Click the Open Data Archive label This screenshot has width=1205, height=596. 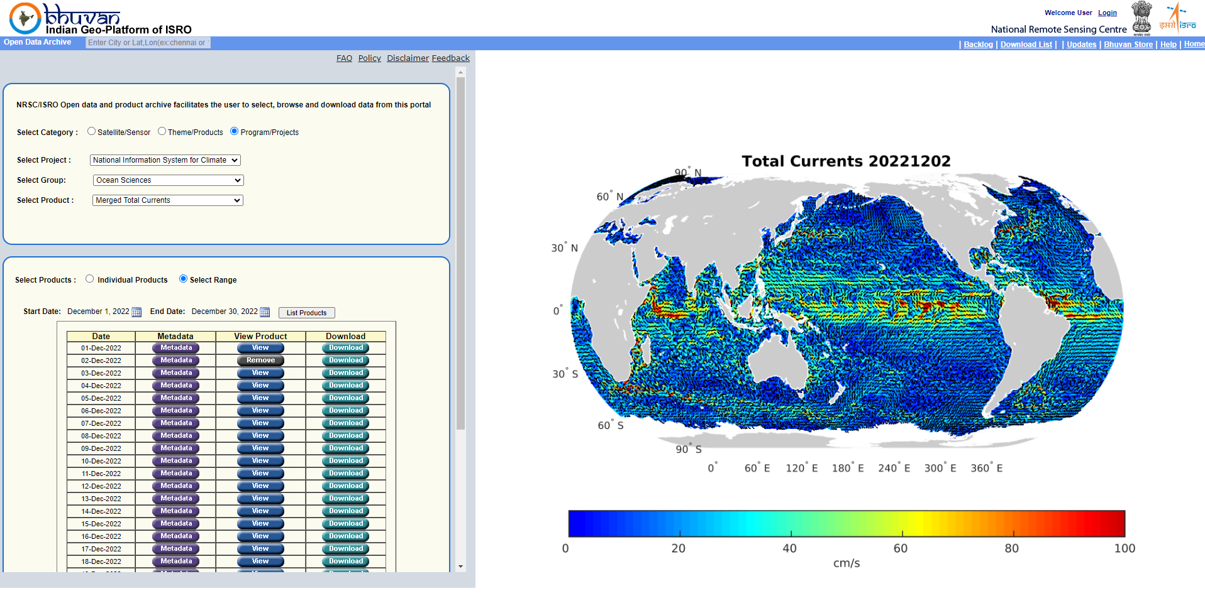37,42
